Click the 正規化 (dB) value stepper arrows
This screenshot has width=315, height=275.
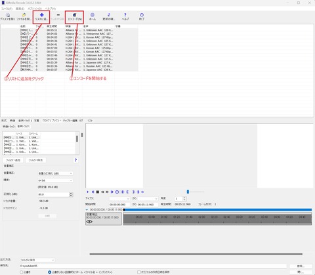71,194
